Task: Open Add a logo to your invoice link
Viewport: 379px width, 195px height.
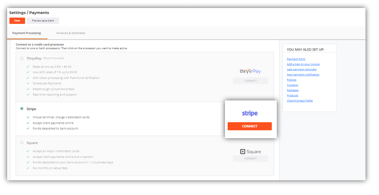Action: coord(303,64)
